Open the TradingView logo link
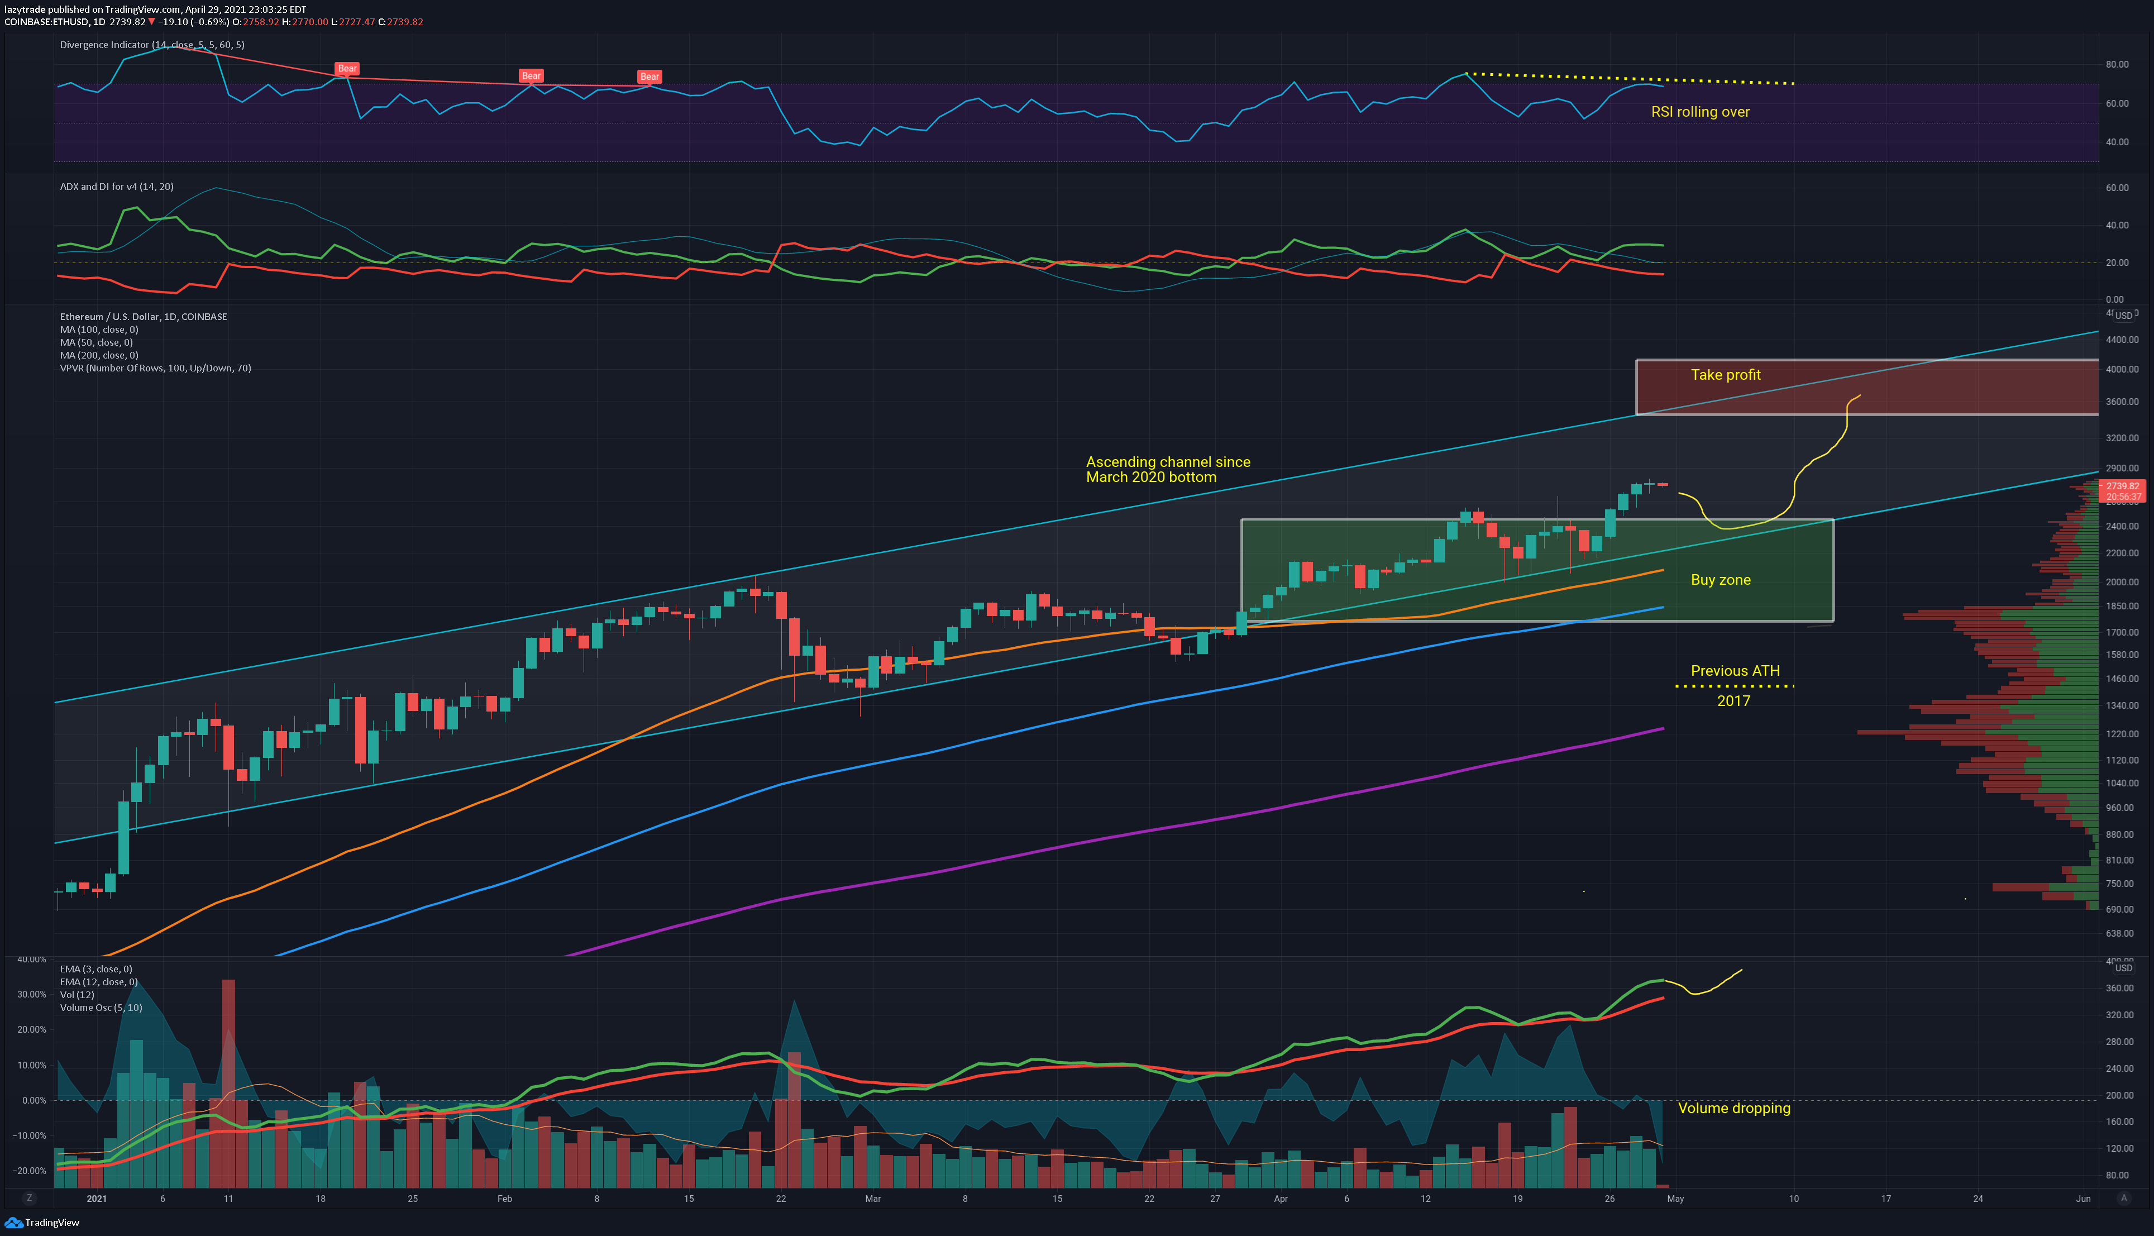 coord(41,1223)
